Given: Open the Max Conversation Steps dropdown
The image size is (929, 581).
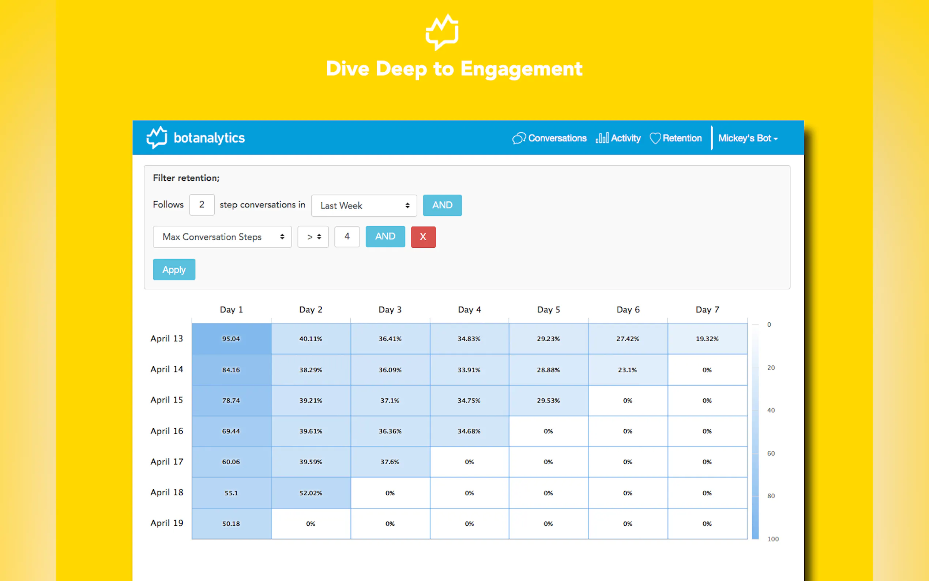Looking at the screenshot, I should (x=222, y=237).
